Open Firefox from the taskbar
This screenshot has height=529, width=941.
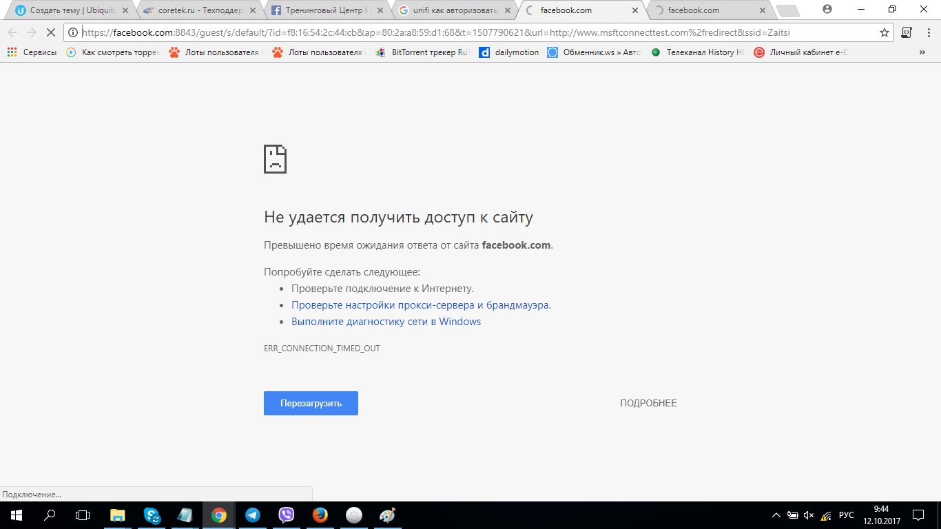pyautogui.click(x=320, y=515)
